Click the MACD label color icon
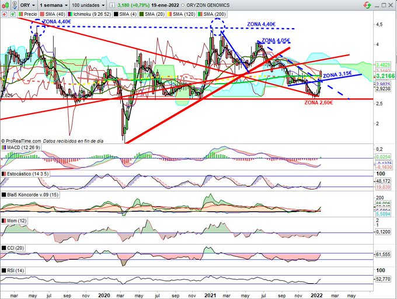 pyautogui.click(x=4, y=147)
